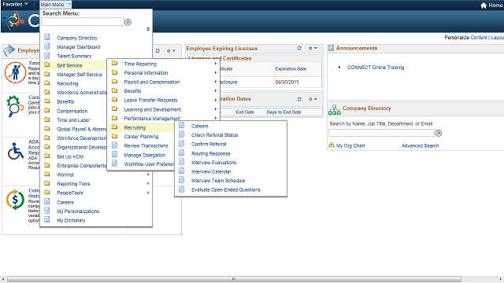
Task: Expand the PeopleTools submenu arrow
Action: 148,193
